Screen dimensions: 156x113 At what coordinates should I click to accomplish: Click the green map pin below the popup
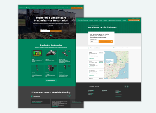pos(109,65)
